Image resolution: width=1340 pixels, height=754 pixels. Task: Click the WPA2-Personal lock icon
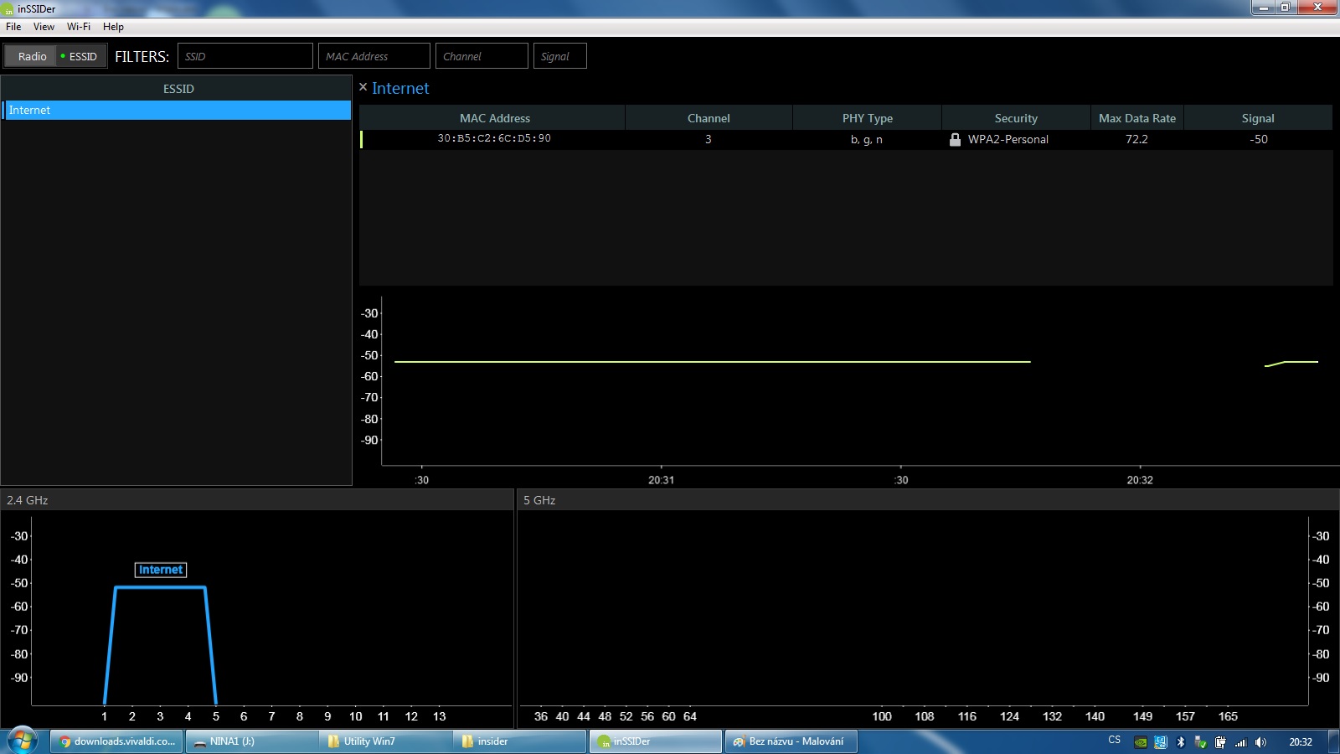(955, 139)
